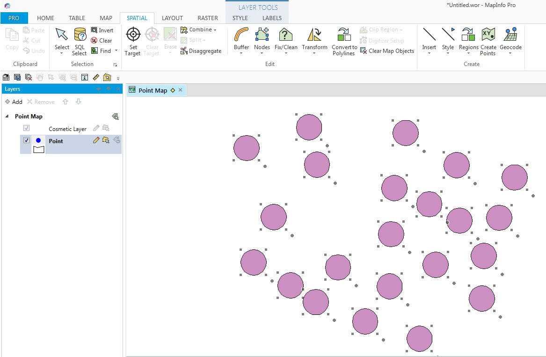Switch to the LAYOUT ribbon tab
The height and width of the screenshot is (357, 546).
pyautogui.click(x=172, y=18)
